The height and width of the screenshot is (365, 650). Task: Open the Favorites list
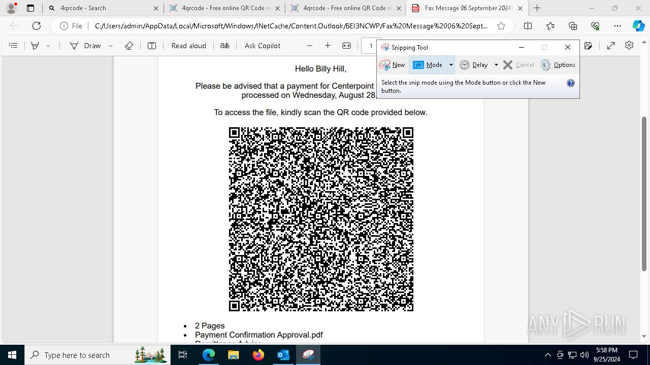tap(550, 26)
